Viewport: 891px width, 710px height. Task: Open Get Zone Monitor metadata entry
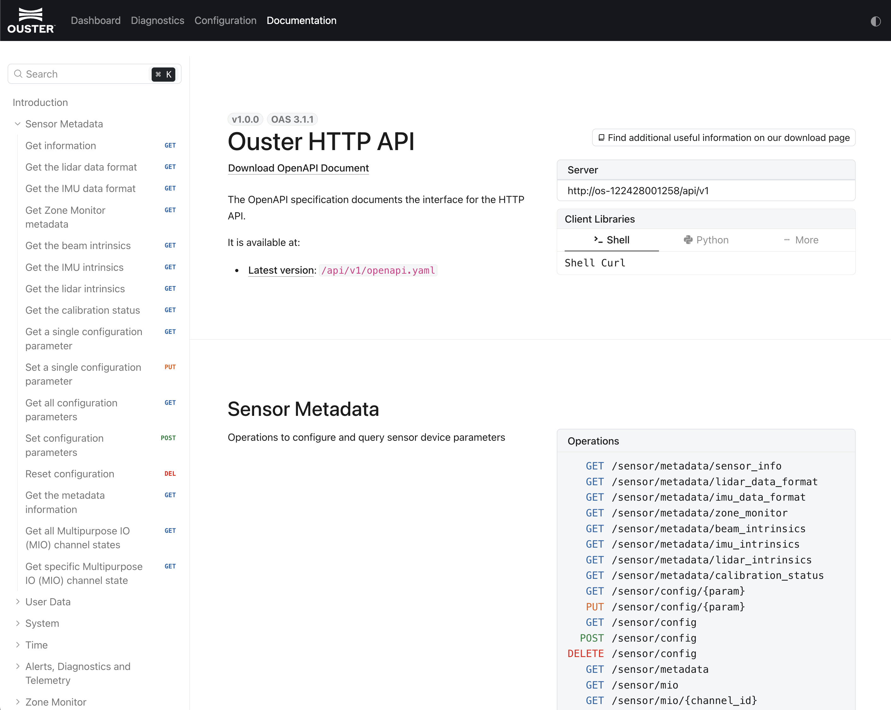coord(101,217)
